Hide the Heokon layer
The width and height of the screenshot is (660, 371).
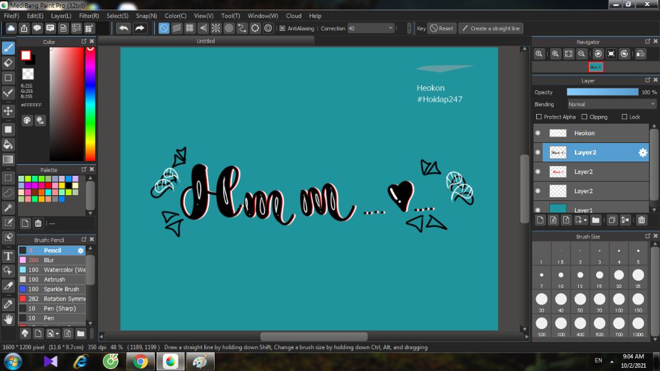[538, 133]
